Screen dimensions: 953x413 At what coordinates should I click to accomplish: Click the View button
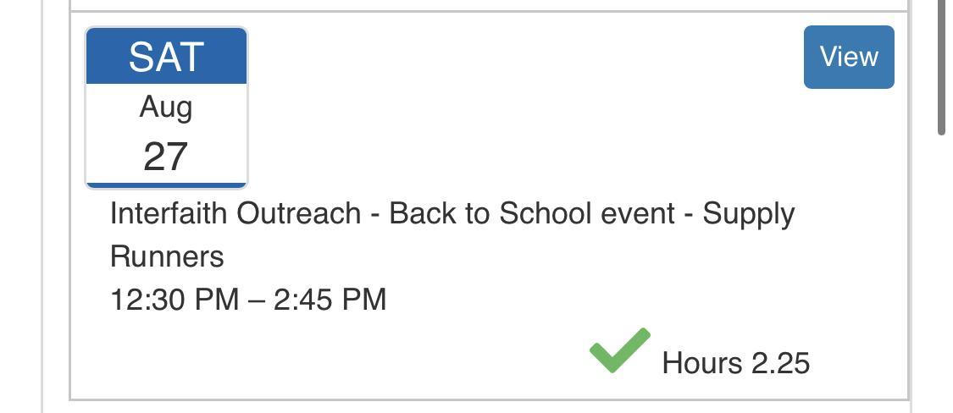[x=848, y=57]
